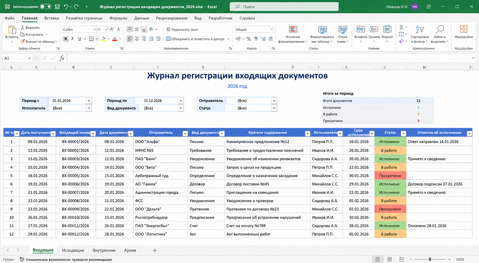The height and width of the screenshot is (263, 479).
Task: Click the Increase indent icon
Action: click(x=158, y=39)
